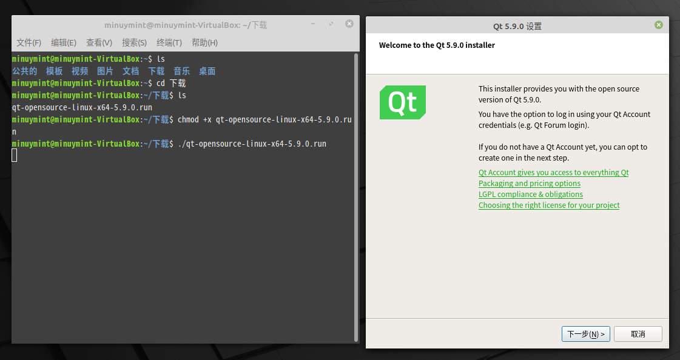Image resolution: width=680 pixels, height=360 pixels.
Task: Click the terminal cursor line
Action: point(15,156)
